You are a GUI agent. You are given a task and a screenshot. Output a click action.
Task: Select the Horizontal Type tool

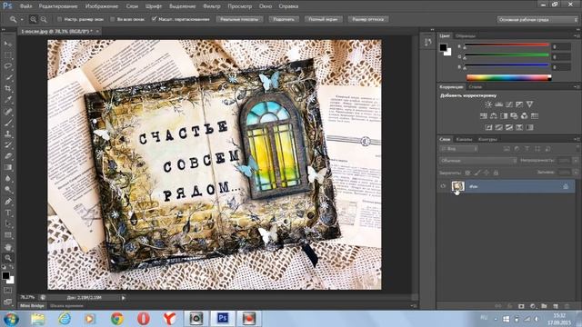click(x=8, y=213)
